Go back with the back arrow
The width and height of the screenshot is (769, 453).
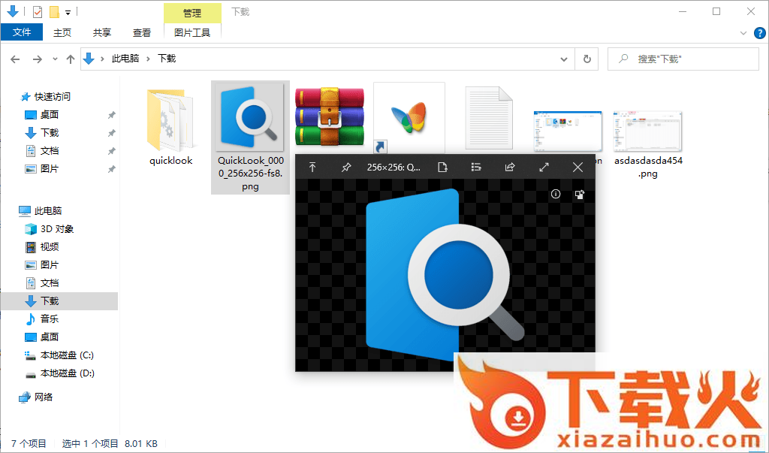pos(15,59)
